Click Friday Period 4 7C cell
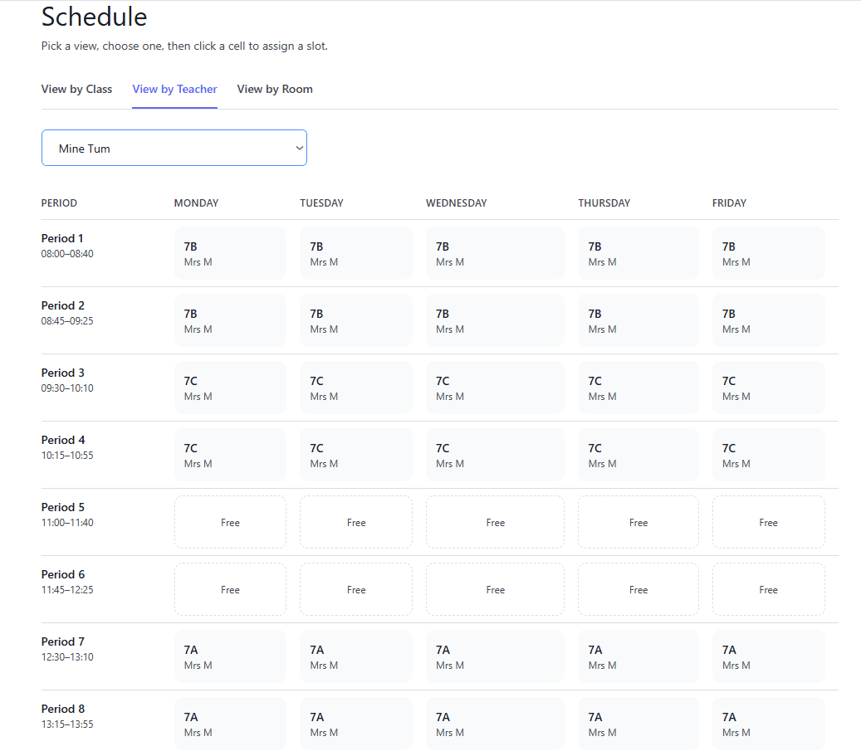This screenshot has width=861, height=756. pos(768,455)
